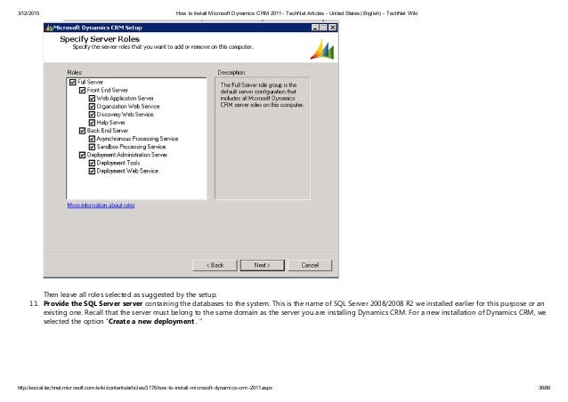Toggle the Front End Server checkbox
Image resolution: width=568 pixels, height=402 pixels.
point(82,90)
